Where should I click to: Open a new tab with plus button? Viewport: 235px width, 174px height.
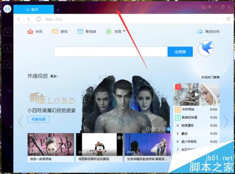click(x=58, y=10)
